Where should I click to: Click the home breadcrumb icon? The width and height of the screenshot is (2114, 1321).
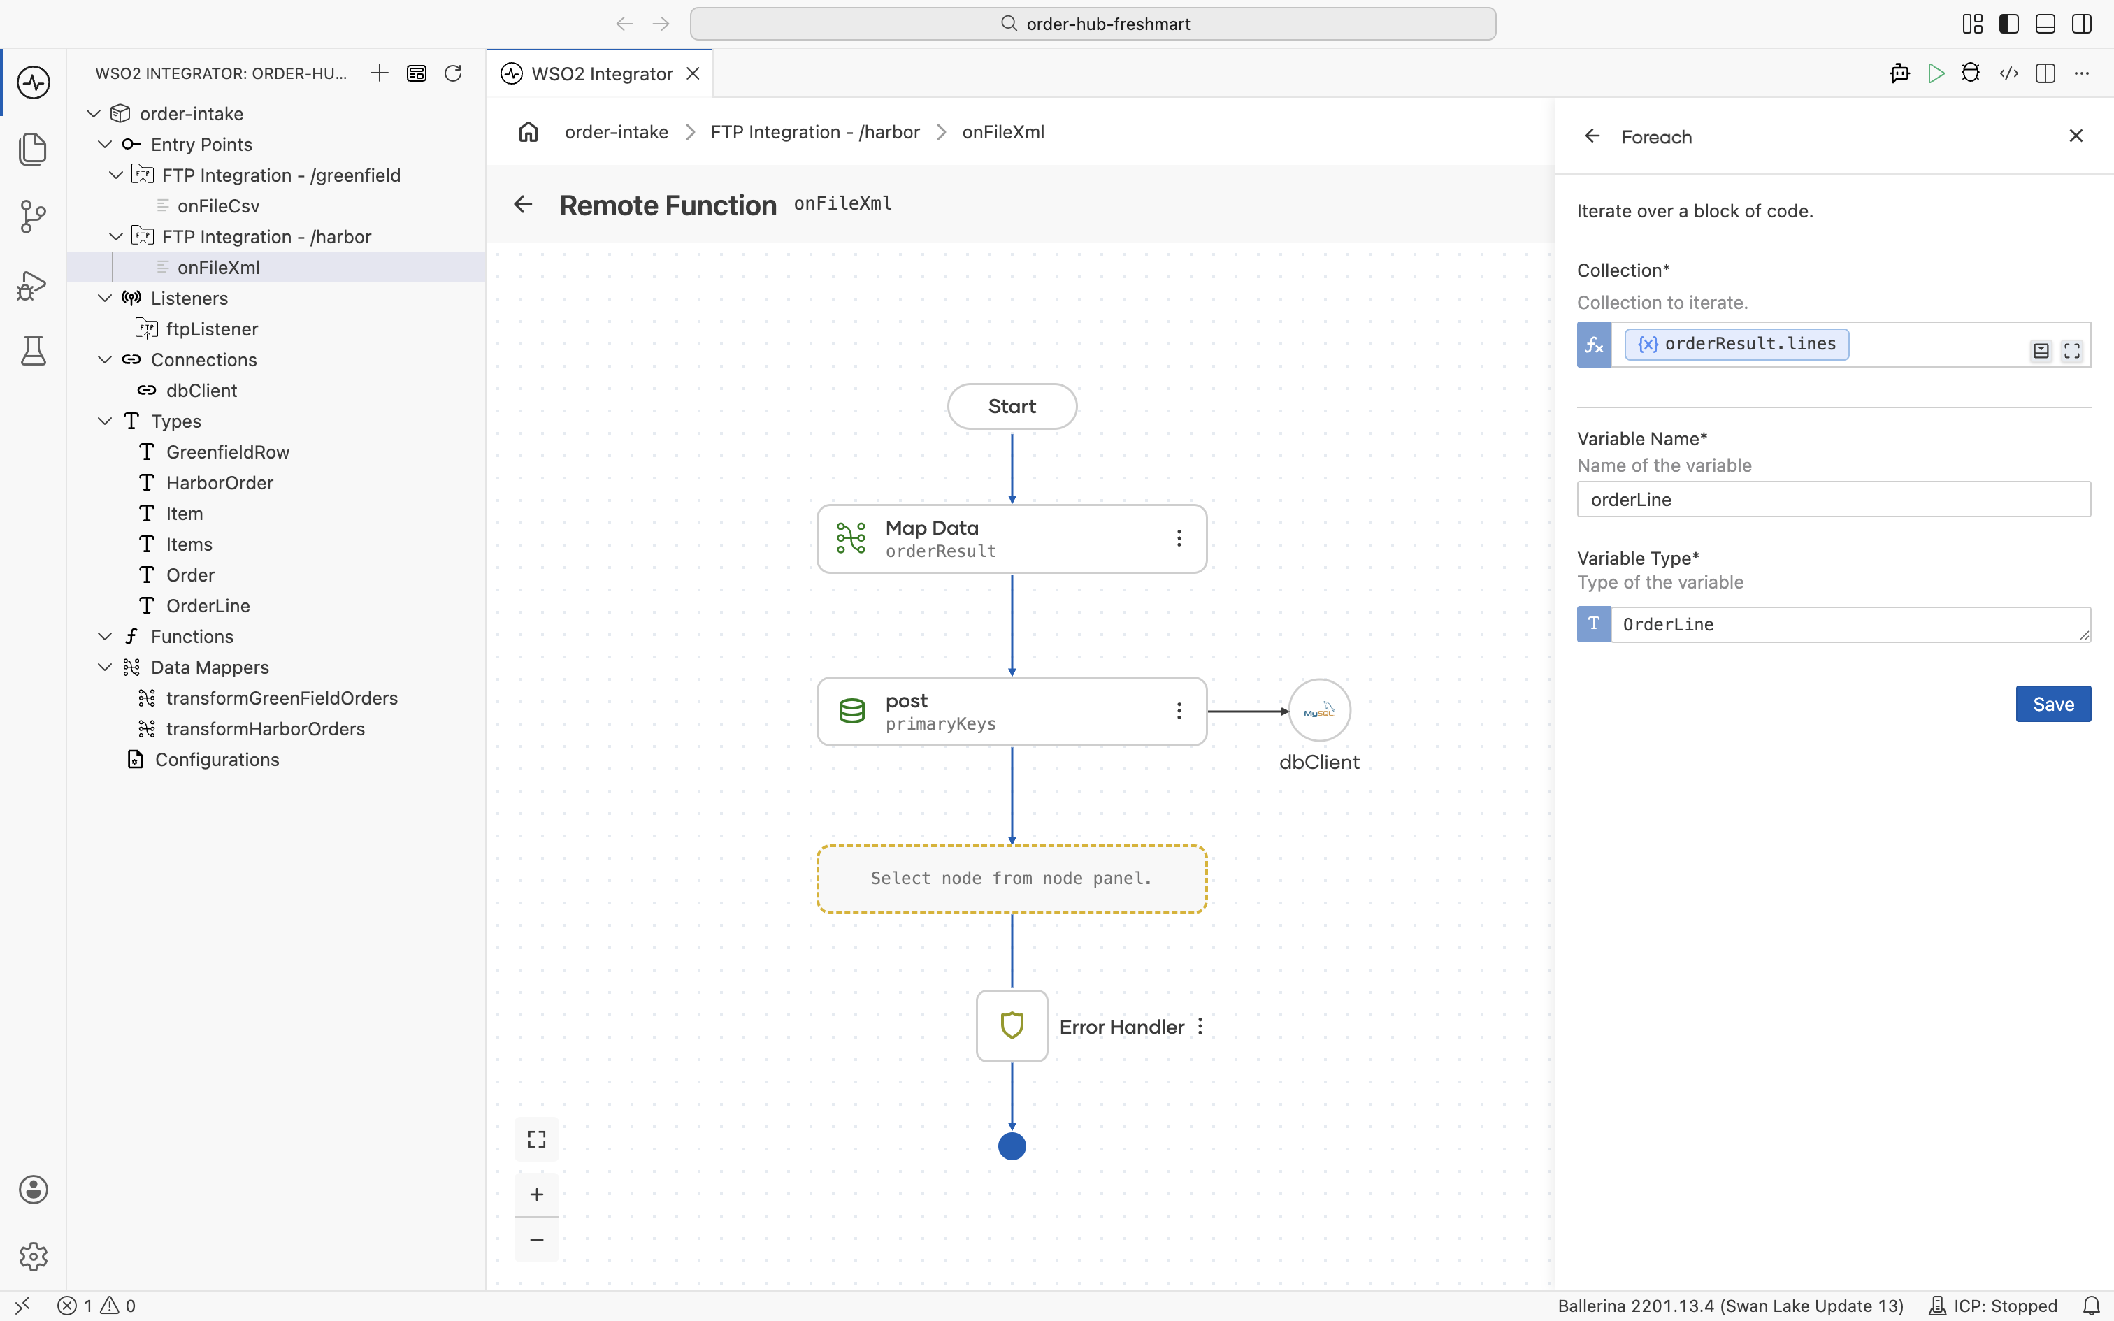coord(528,132)
